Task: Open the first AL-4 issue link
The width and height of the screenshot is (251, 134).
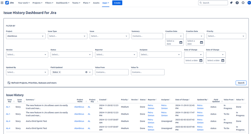Action: coord(8,121)
